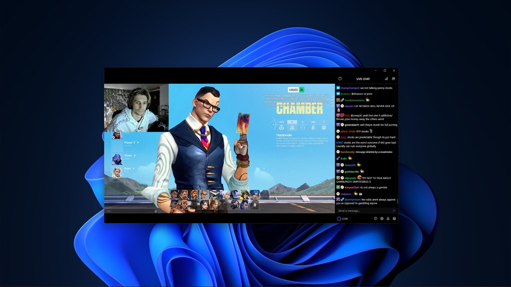Open goshdarnits's username link
Image resolution: width=511 pixels, height=287 pixels.
(352, 171)
